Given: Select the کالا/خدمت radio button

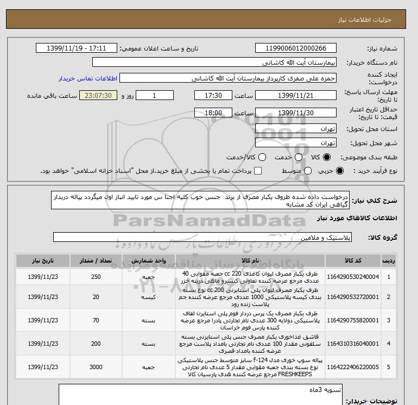Looking at the screenshot, I should tap(262, 157).
